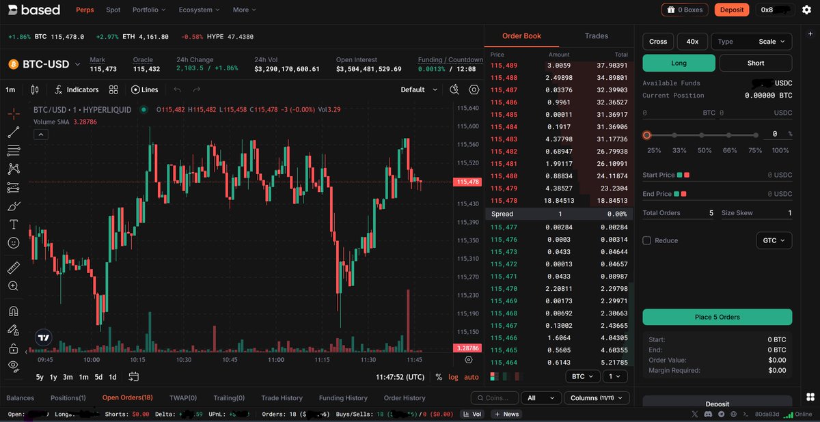820x422 pixels.
Task: Open the Columns (11/11) dropdown
Action: point(596,397)
